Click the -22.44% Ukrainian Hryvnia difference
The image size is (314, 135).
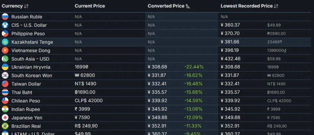194,67
